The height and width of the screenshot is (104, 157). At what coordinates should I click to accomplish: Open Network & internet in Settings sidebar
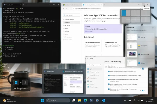click(94, 75)
